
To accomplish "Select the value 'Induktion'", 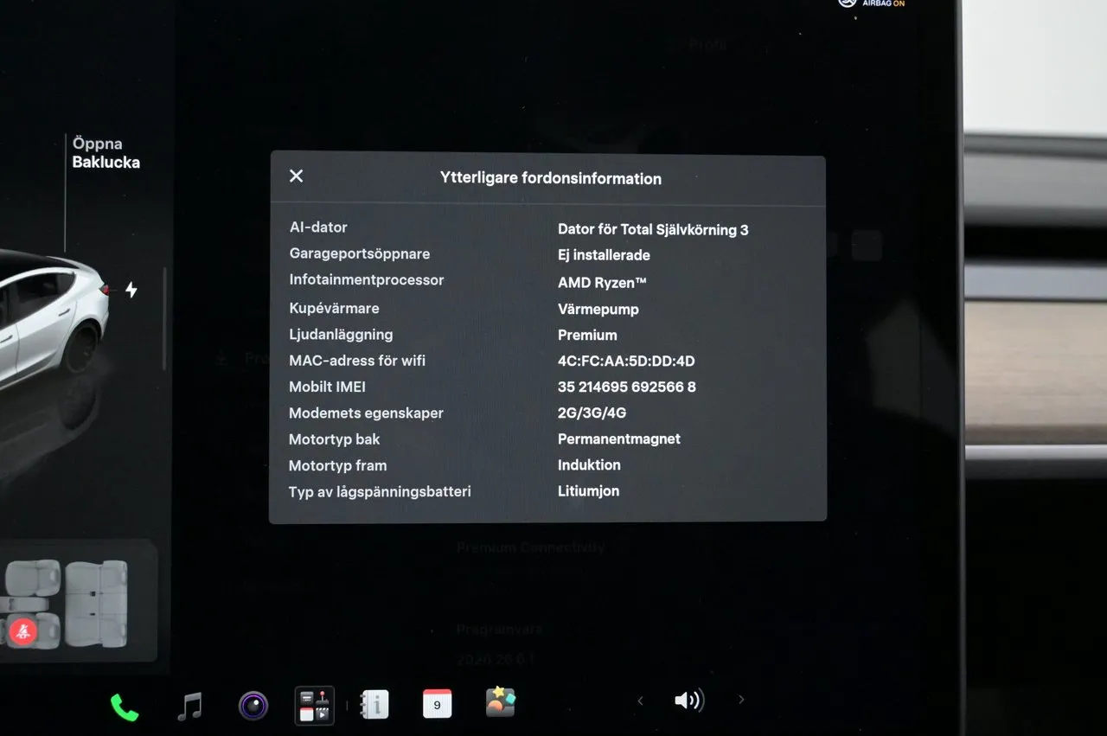I will 589,465.
